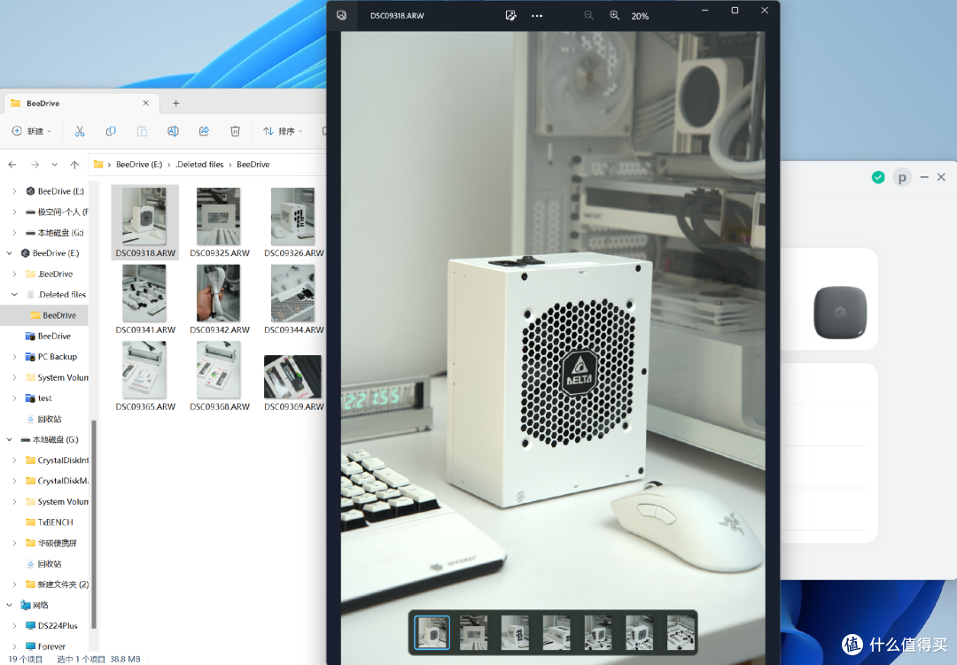Click the Photos app icon in title bar
This screenshot has height=665, width=957.
click(x=342, y=15)
